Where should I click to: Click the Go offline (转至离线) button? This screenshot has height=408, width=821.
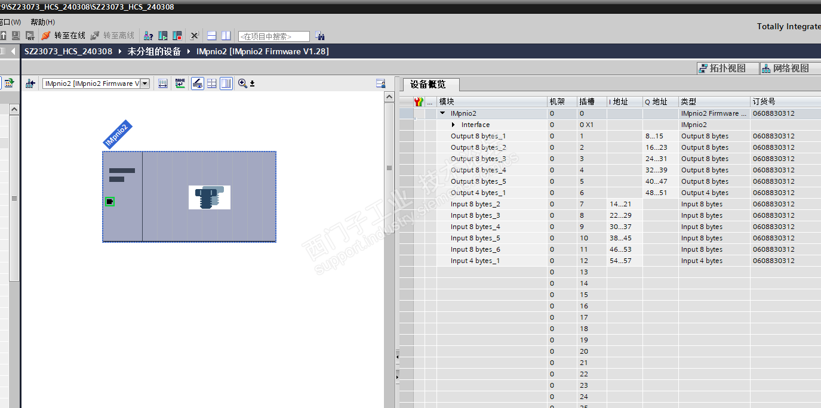(112, 36)
